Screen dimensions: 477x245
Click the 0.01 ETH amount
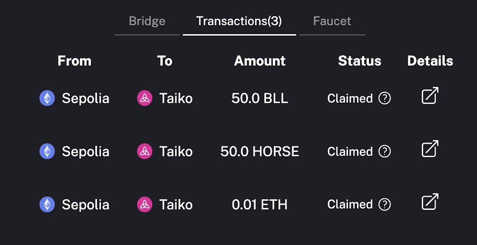[x=260, y=204]
